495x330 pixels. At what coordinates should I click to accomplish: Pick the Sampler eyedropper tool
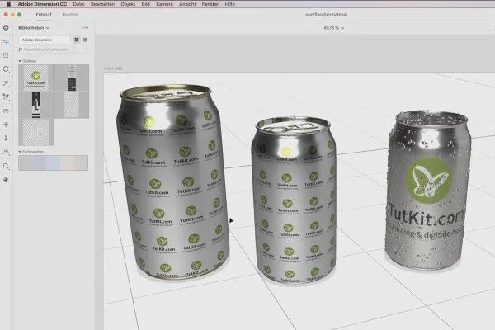[x=6, y=97]
